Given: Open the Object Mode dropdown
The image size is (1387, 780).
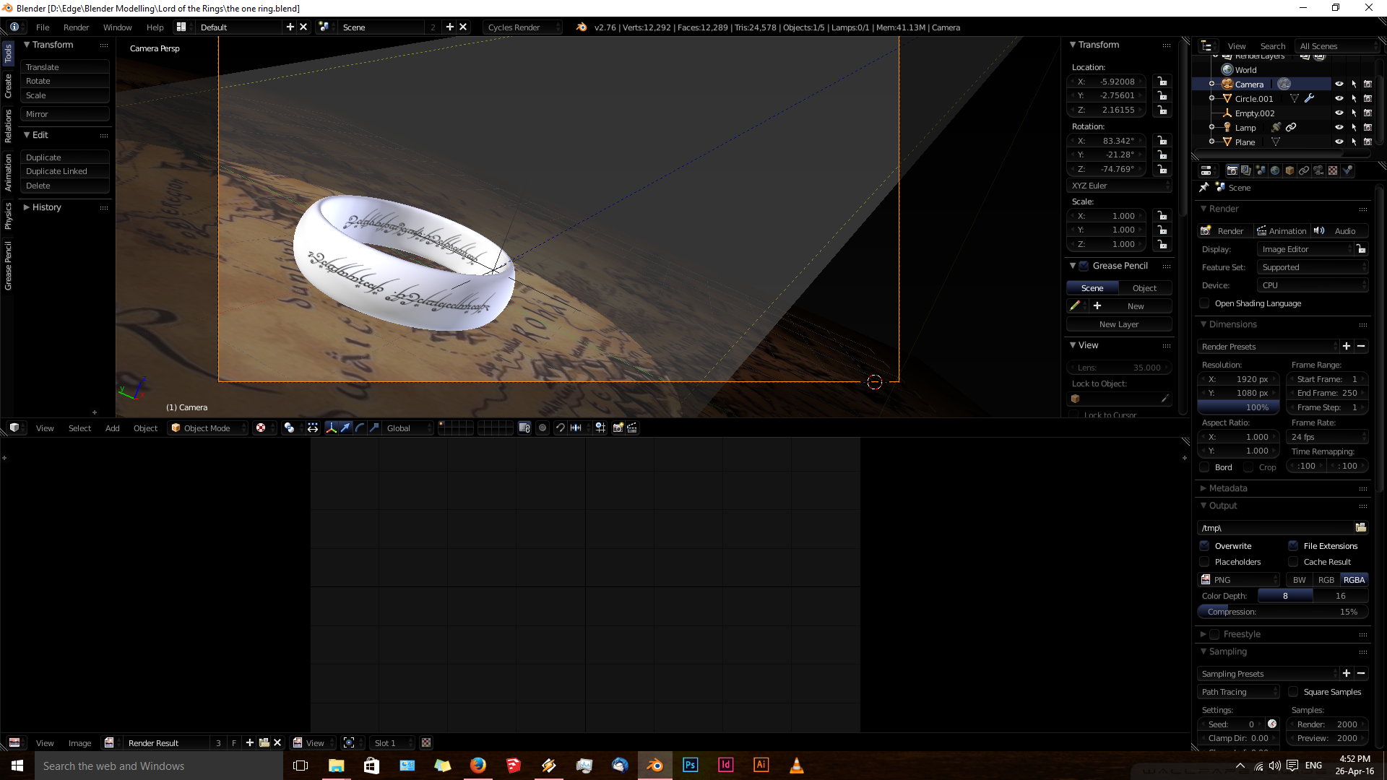Looking at the screenshot, I should click(208, 428).
